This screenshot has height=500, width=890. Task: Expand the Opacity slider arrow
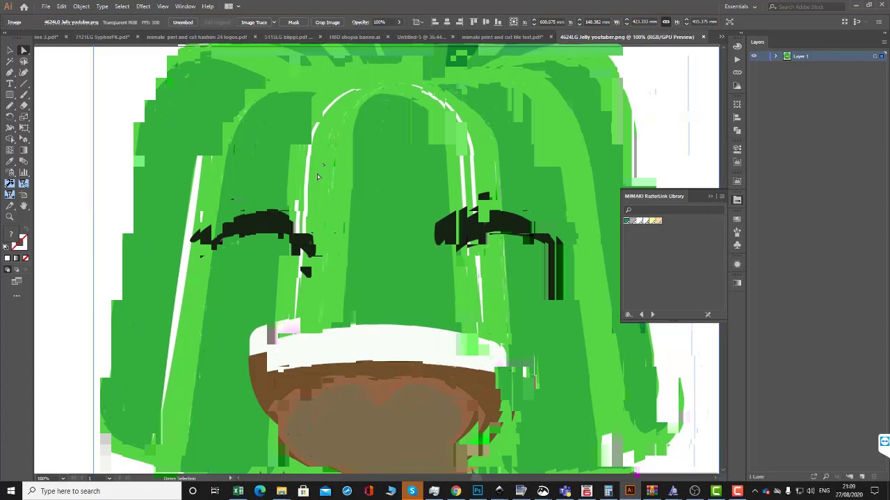[399, 22]
